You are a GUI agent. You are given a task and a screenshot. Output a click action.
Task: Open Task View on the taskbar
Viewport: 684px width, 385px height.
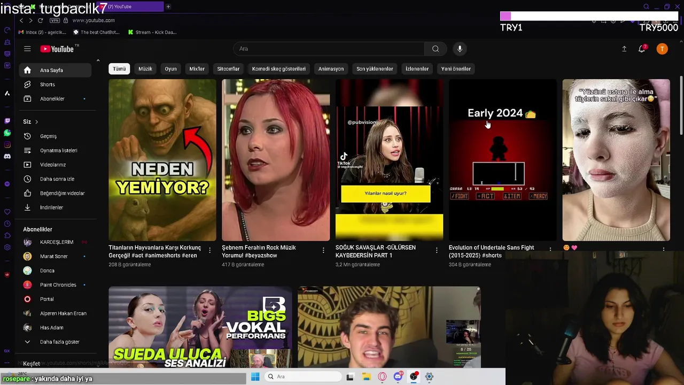tap(350, 376)
